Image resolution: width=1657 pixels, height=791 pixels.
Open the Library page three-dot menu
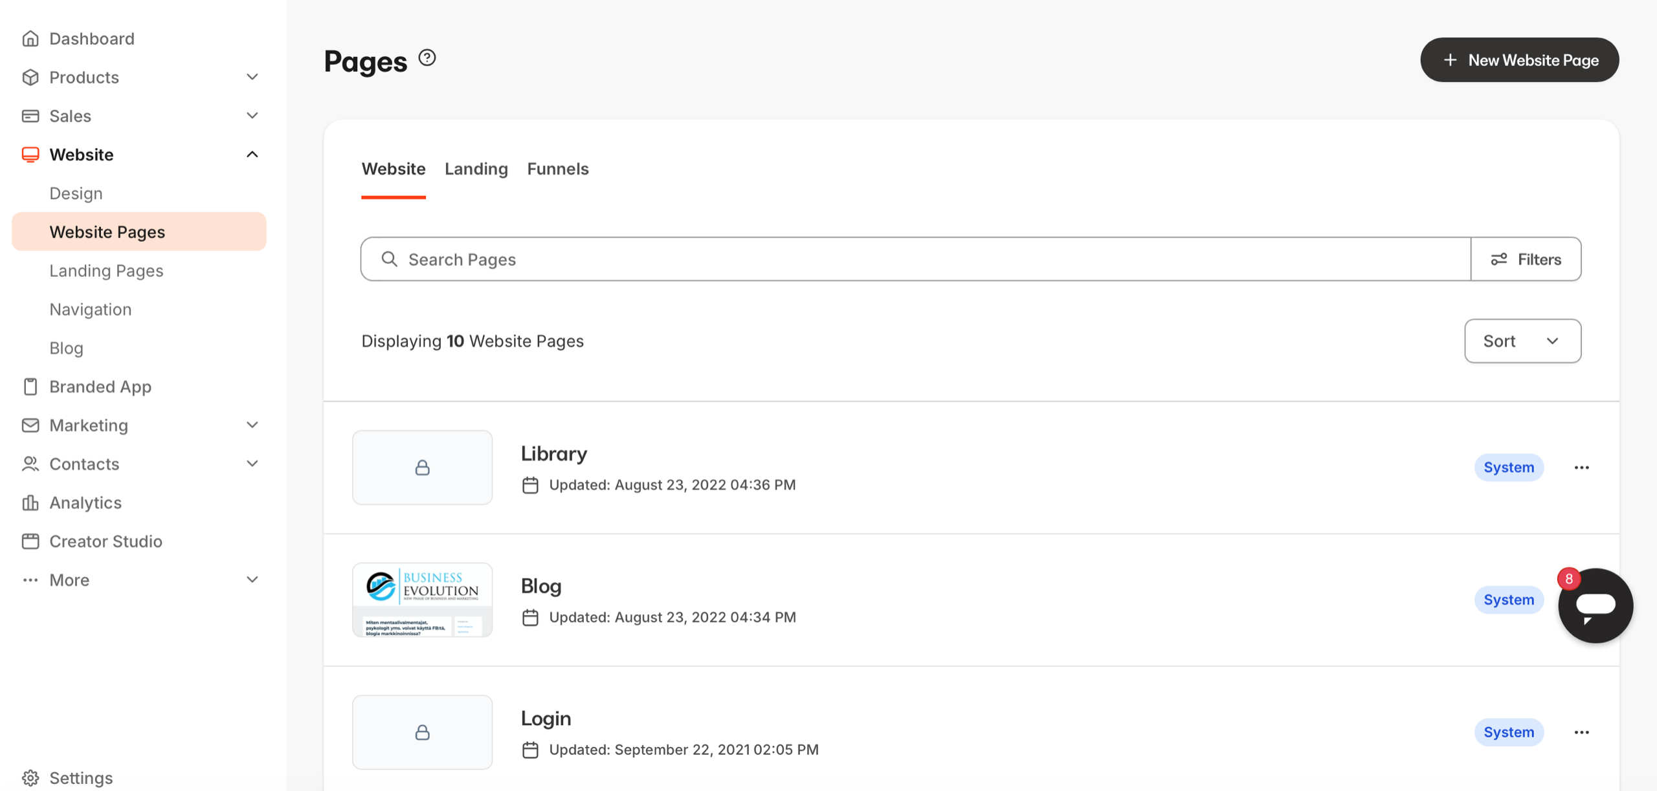(x=1581, y=468)
